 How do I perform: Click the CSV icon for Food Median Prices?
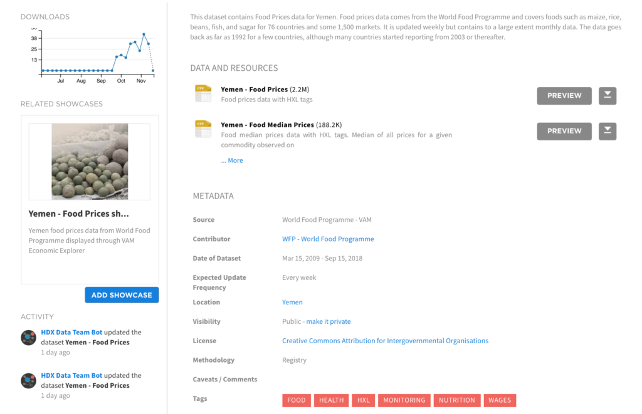pyautogui.click(x=203, y=129)
